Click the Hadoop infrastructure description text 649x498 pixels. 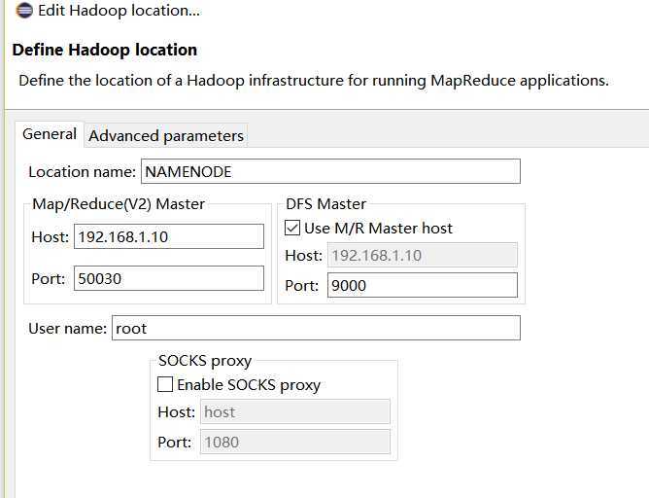tap(314, 80)
